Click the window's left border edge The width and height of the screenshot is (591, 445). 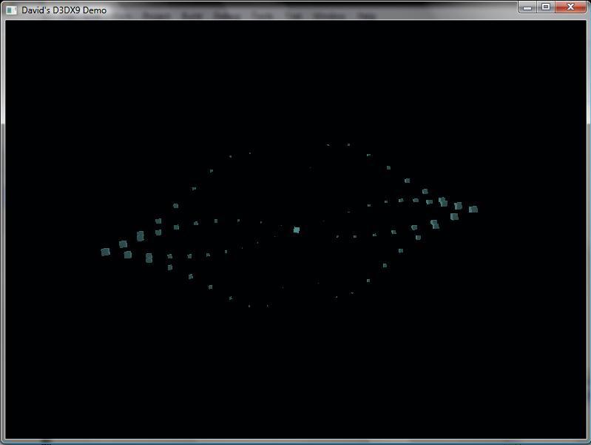pyautogui.click(x=2, y=222)
